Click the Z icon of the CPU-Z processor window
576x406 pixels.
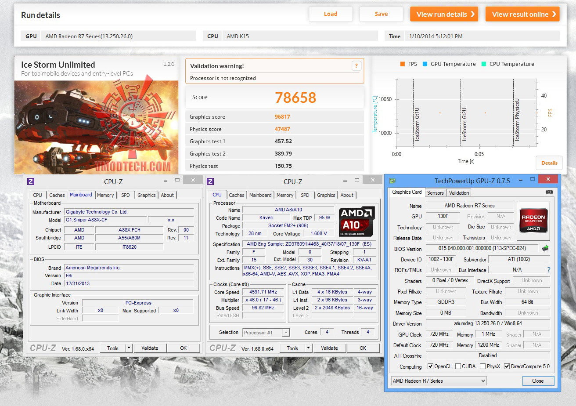pos(210,181)
